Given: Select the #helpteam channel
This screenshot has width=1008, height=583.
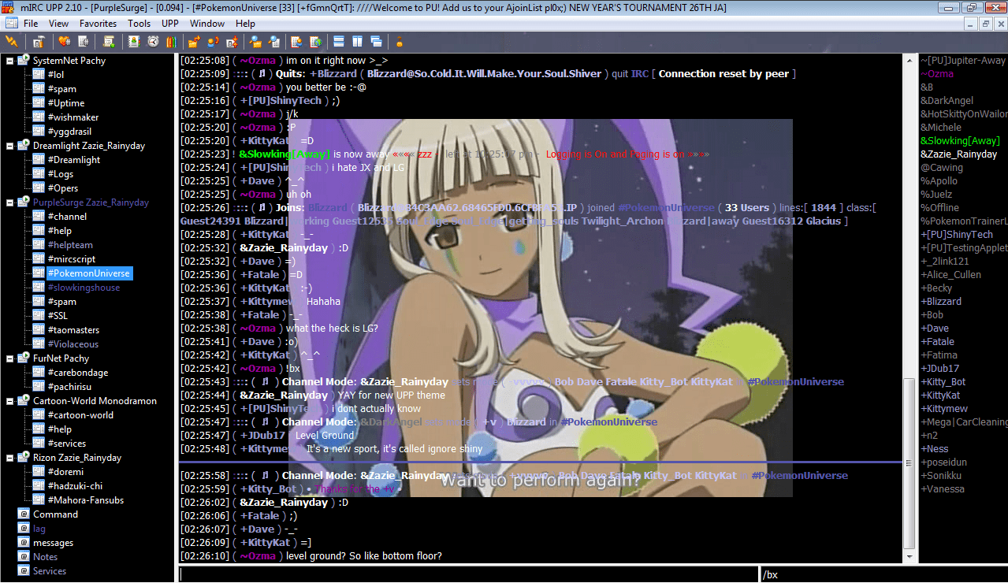Looking at the screenshot, I should tap(69, 245).
